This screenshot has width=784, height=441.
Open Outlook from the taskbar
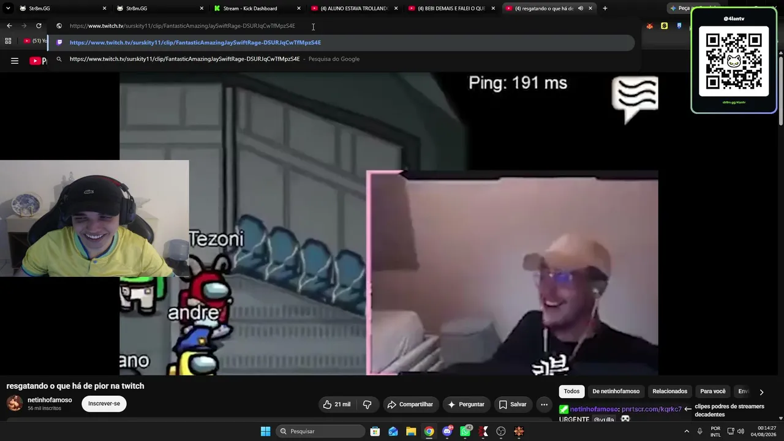point(393,431)
